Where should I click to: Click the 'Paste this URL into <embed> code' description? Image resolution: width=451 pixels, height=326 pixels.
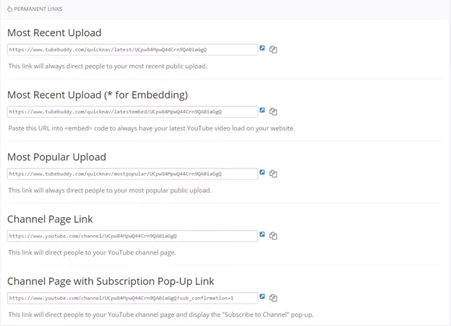pyautogui.click(x=151, y=128)
